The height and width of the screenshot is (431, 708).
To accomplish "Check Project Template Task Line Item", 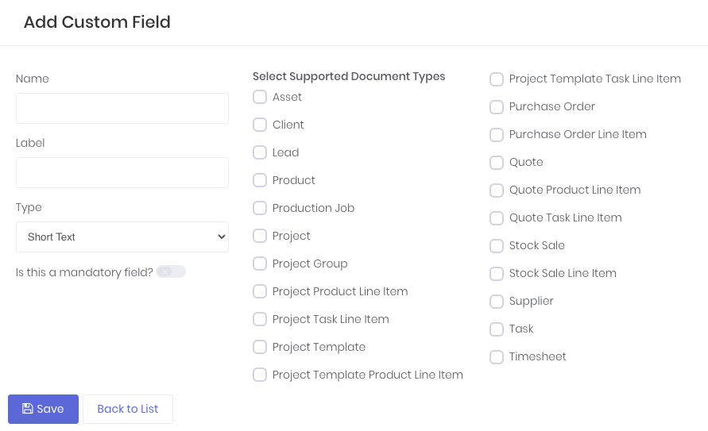I will click(x=497, y=79).
